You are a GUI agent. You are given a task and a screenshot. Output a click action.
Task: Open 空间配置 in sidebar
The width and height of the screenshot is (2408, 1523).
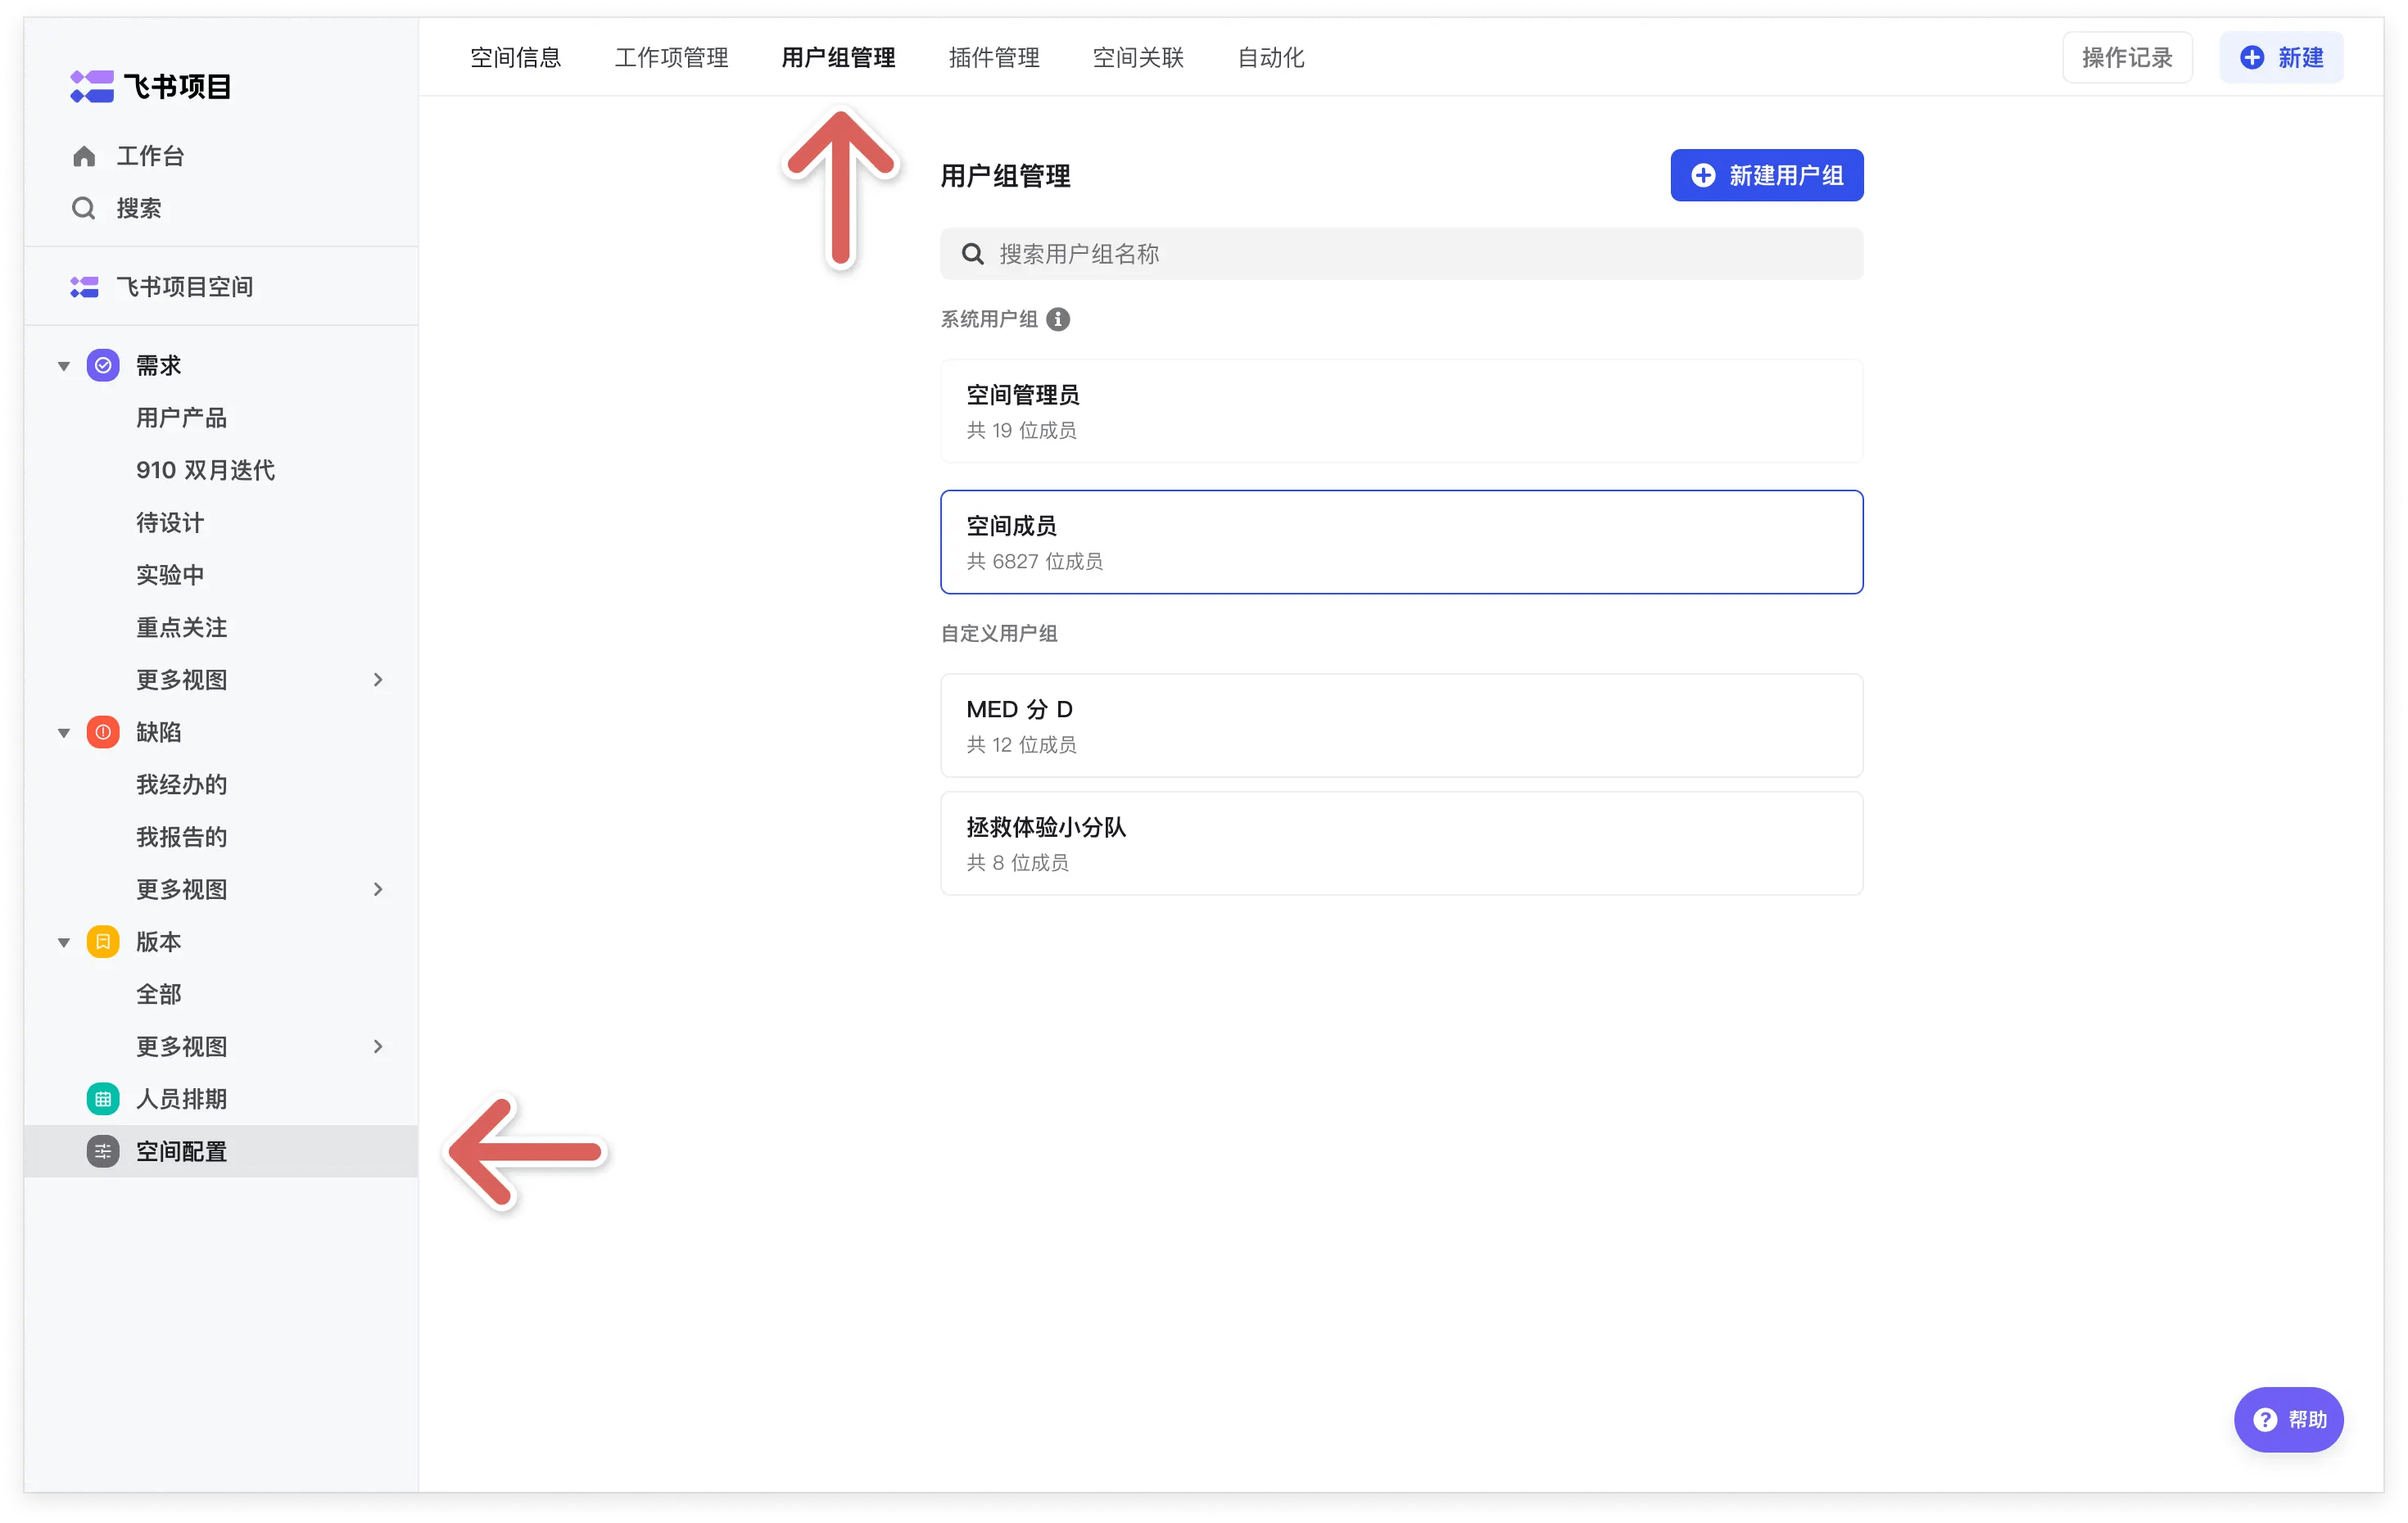click(x=220, y=1151)
